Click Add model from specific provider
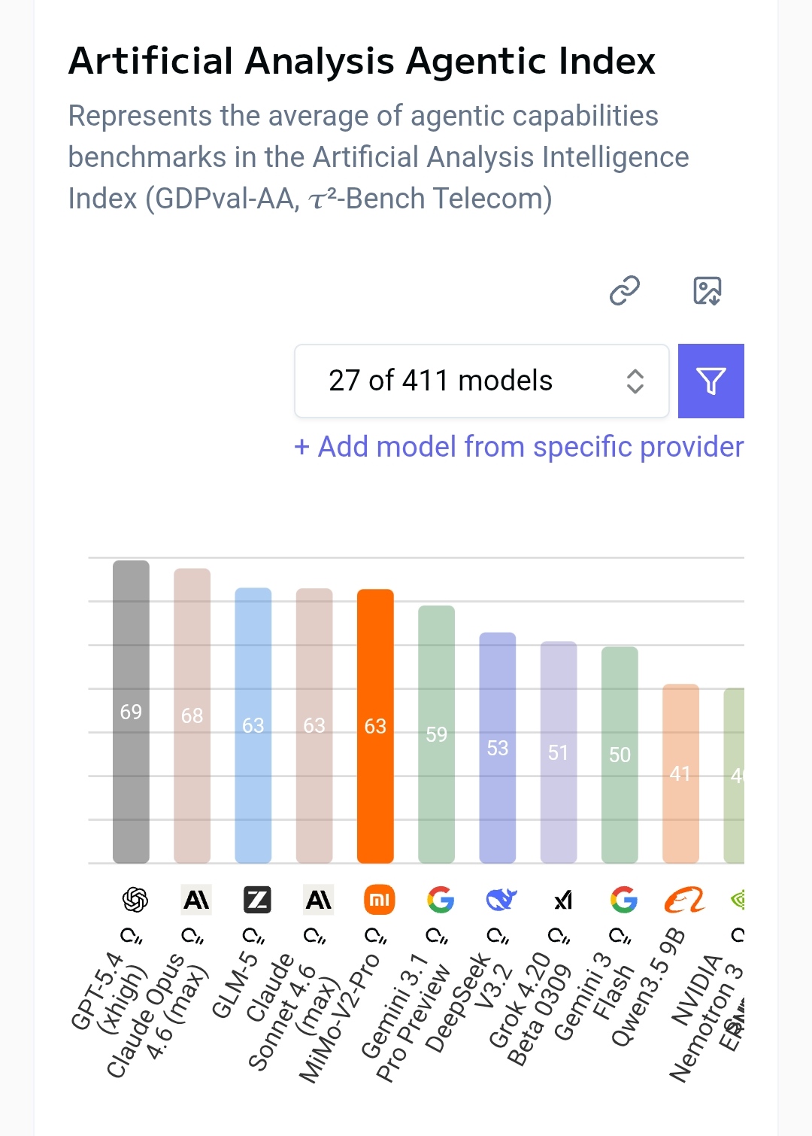 click(519, 447)
